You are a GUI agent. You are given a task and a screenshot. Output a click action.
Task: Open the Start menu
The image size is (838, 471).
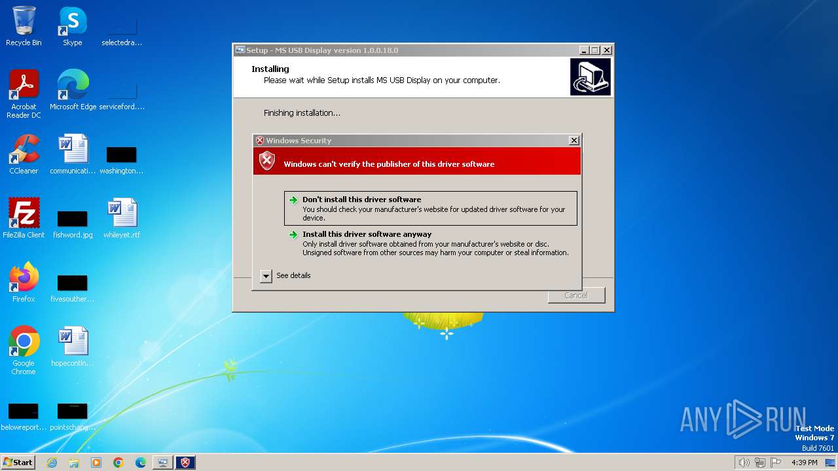pos(18,462)
